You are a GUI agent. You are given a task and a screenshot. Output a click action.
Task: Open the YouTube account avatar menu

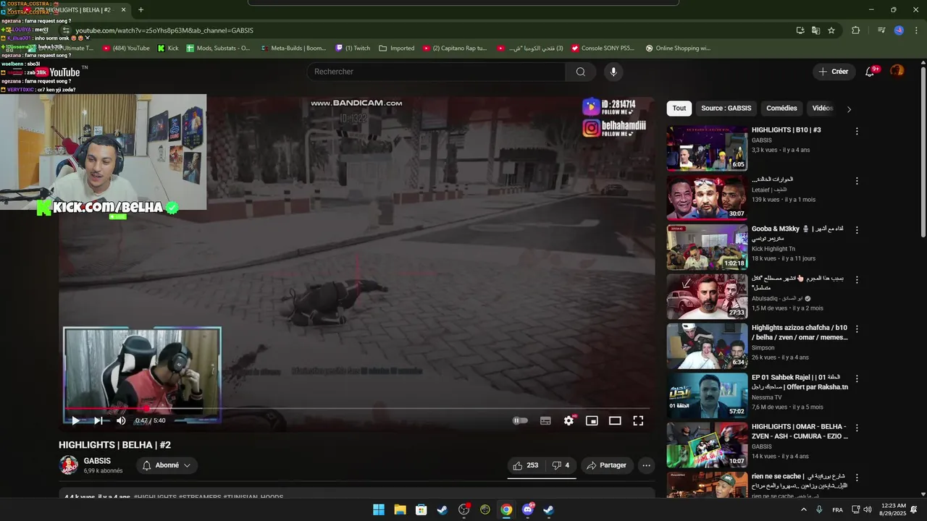897,71
